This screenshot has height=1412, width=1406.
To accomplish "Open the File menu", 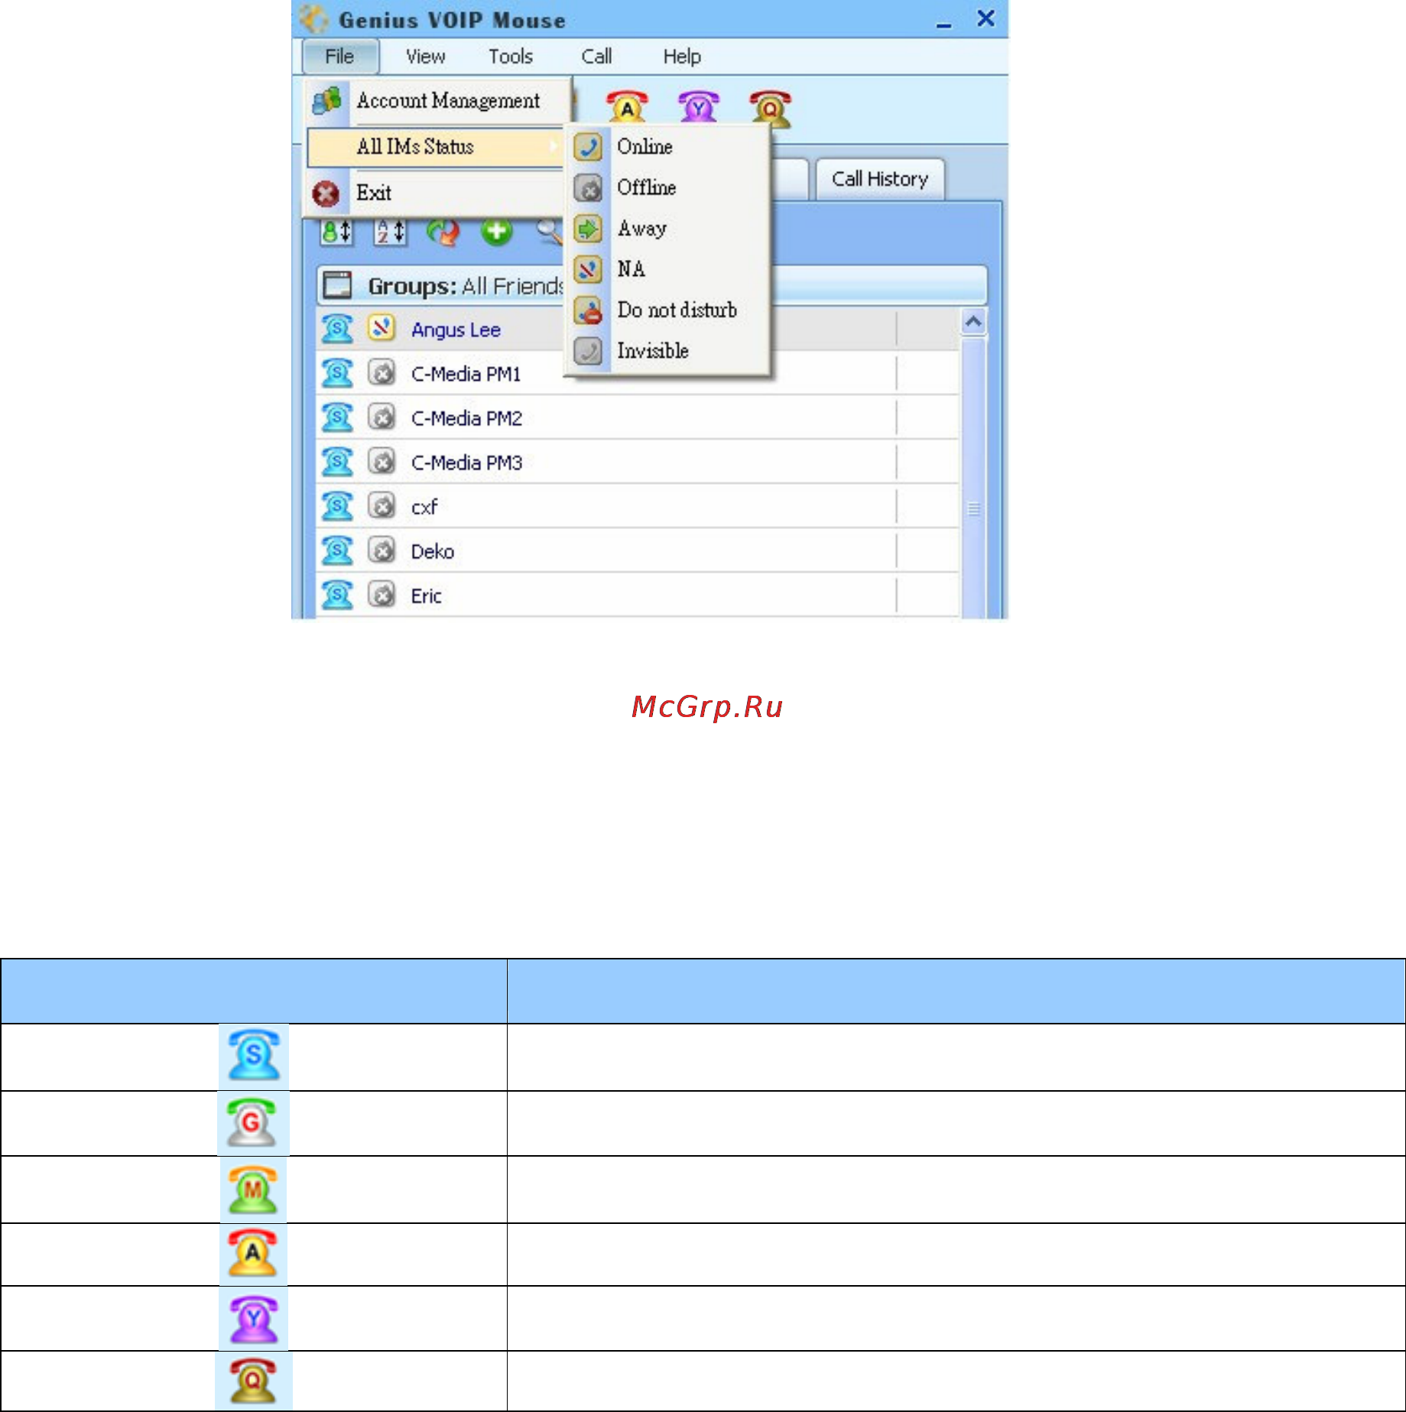I will [340, 57].
